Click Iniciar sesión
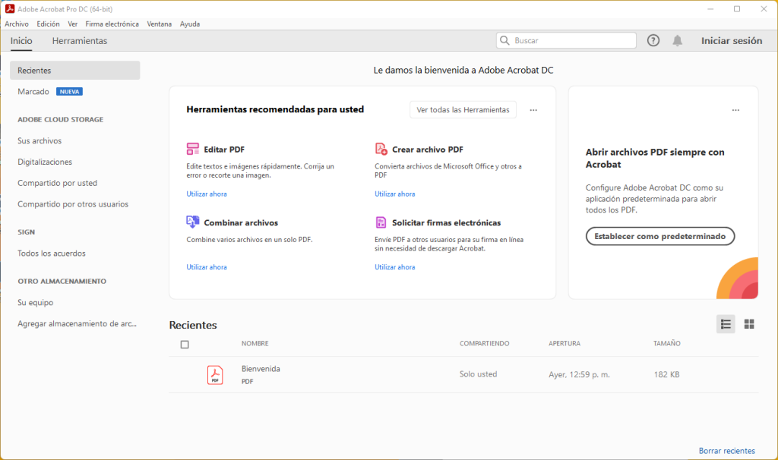 click(732, 41)
